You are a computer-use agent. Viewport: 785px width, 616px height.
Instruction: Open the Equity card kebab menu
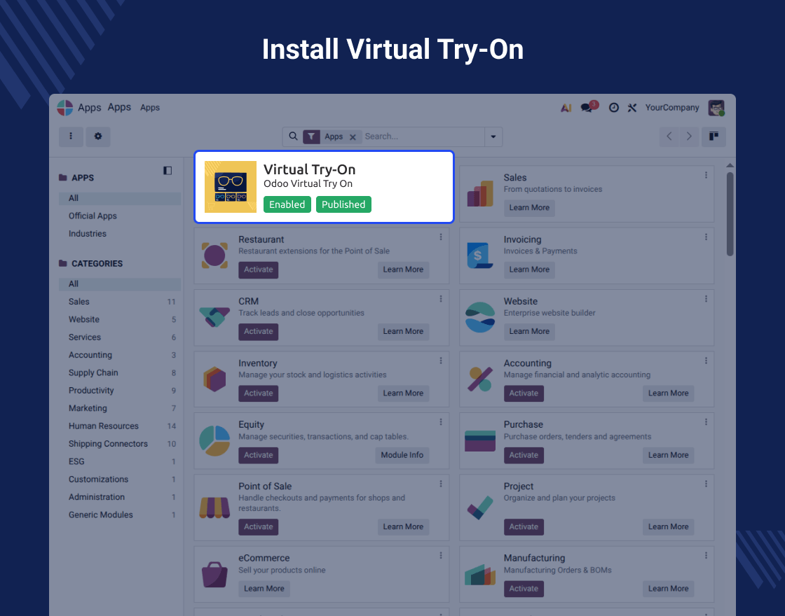pyautogui.click(x=441, y=422)
